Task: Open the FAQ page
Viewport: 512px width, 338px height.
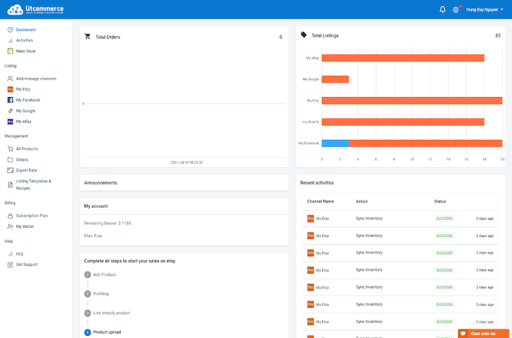Action: [x=20, y=254]
